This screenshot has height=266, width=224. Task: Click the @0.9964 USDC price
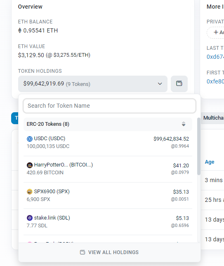tap(180, 146)
